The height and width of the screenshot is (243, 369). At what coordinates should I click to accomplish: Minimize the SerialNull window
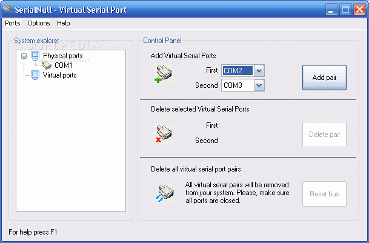click(331, 10)
